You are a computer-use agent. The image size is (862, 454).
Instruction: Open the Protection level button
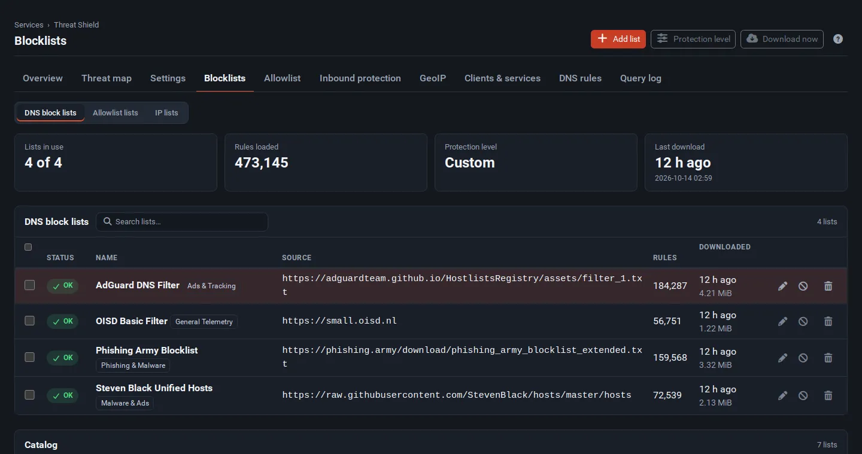pos(693,39)
